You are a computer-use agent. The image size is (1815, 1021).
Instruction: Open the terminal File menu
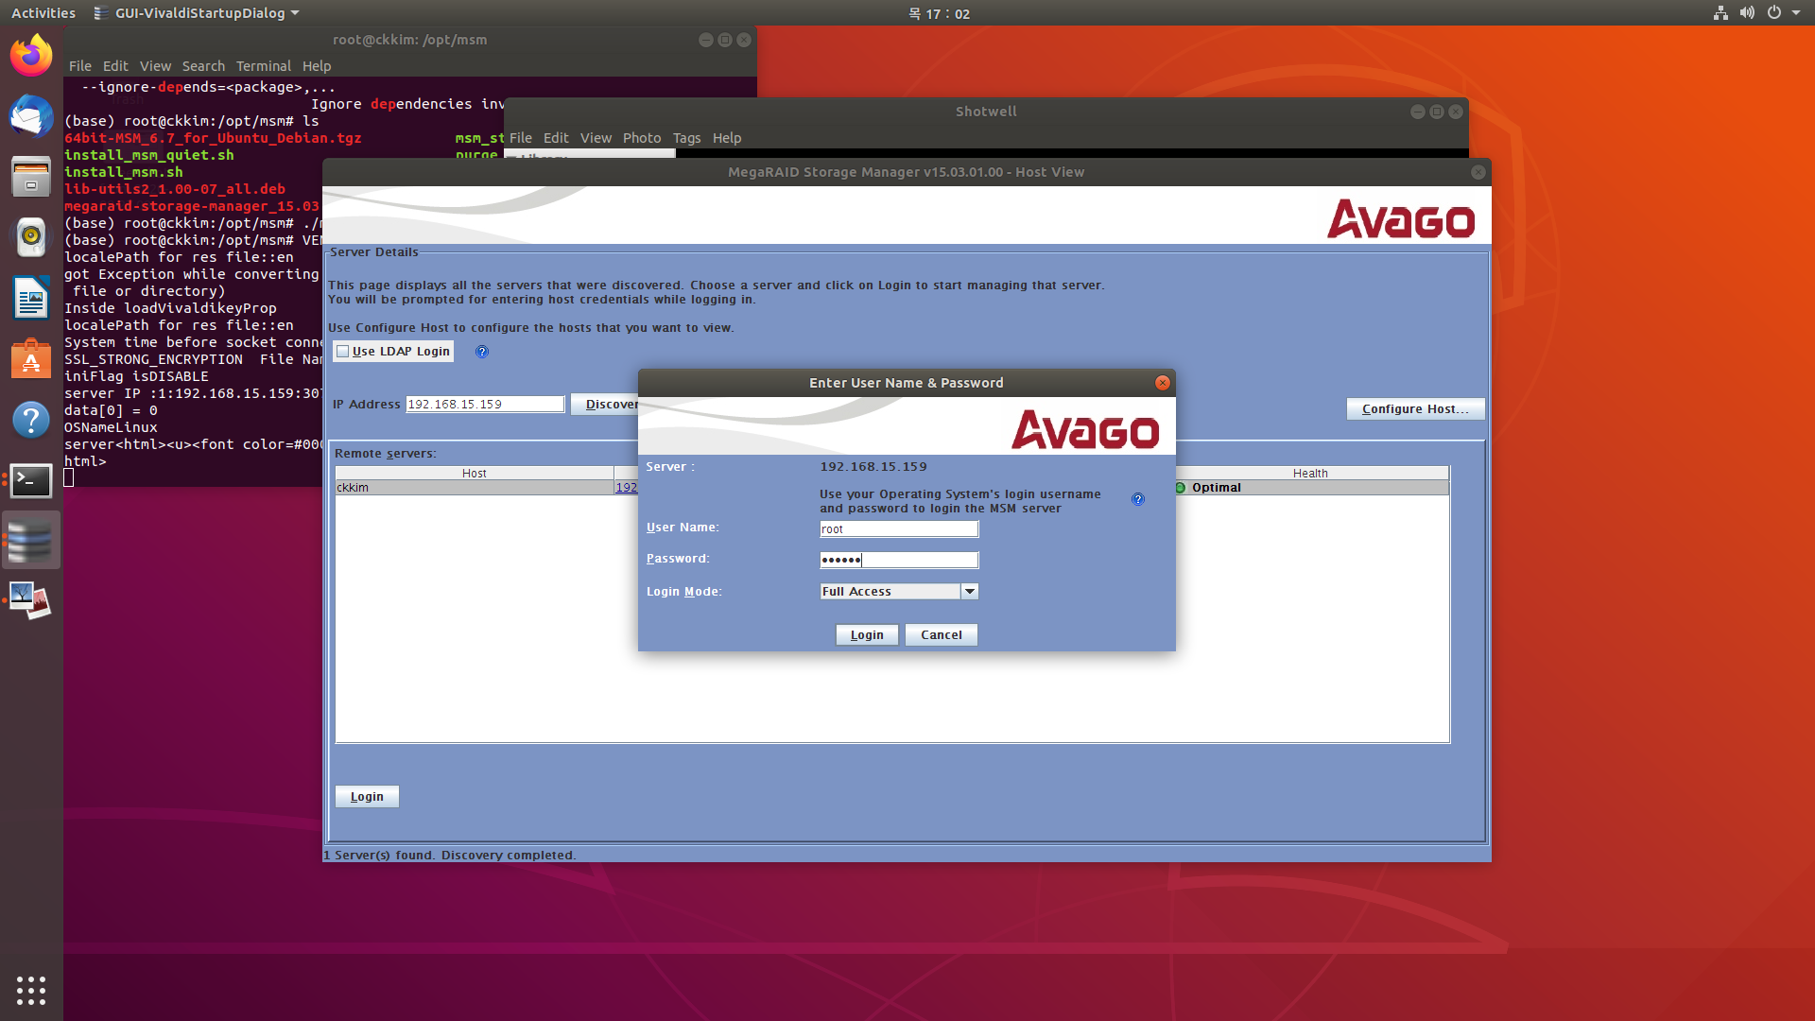pos(80,66)
